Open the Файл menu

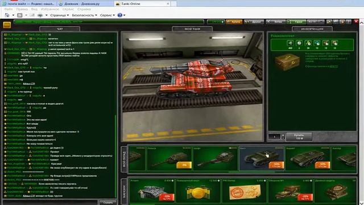coord(9,9)
